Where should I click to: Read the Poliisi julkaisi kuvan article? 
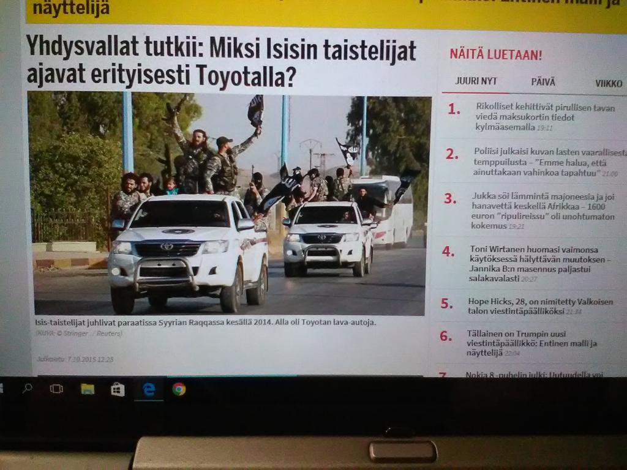coord(549,162)
